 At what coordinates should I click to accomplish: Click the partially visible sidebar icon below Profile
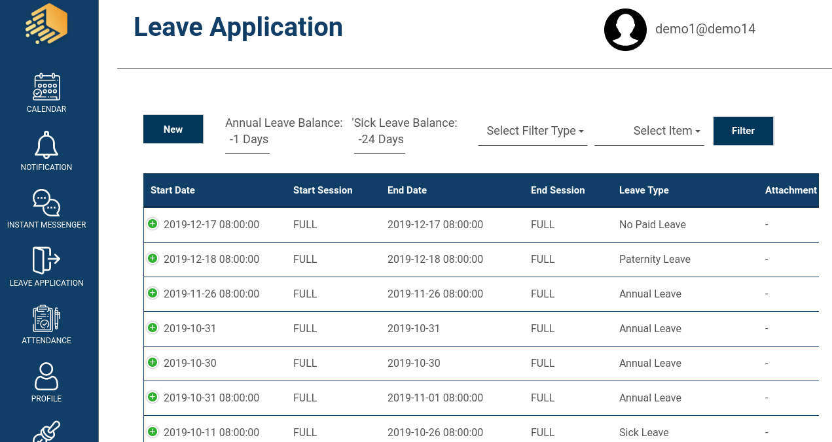coord(46,432)
